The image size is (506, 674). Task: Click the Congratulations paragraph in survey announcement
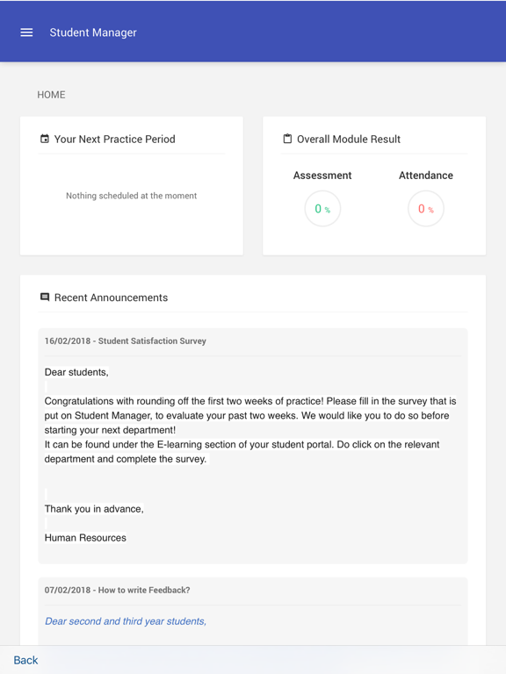250,416
